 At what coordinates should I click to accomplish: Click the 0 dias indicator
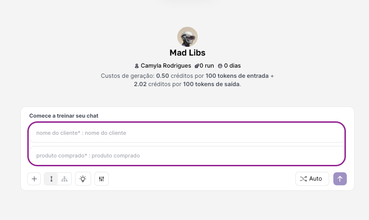click(232, 66)
